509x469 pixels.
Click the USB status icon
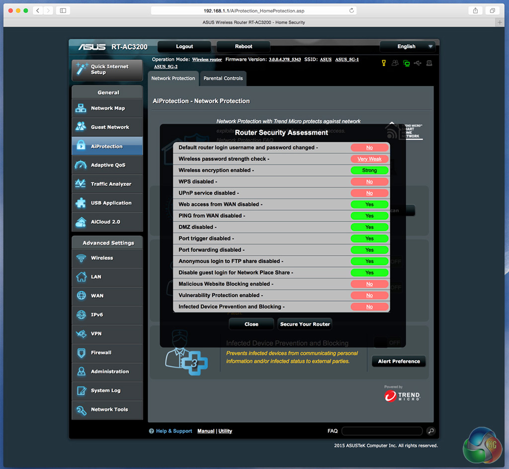[x=418, y=63]
